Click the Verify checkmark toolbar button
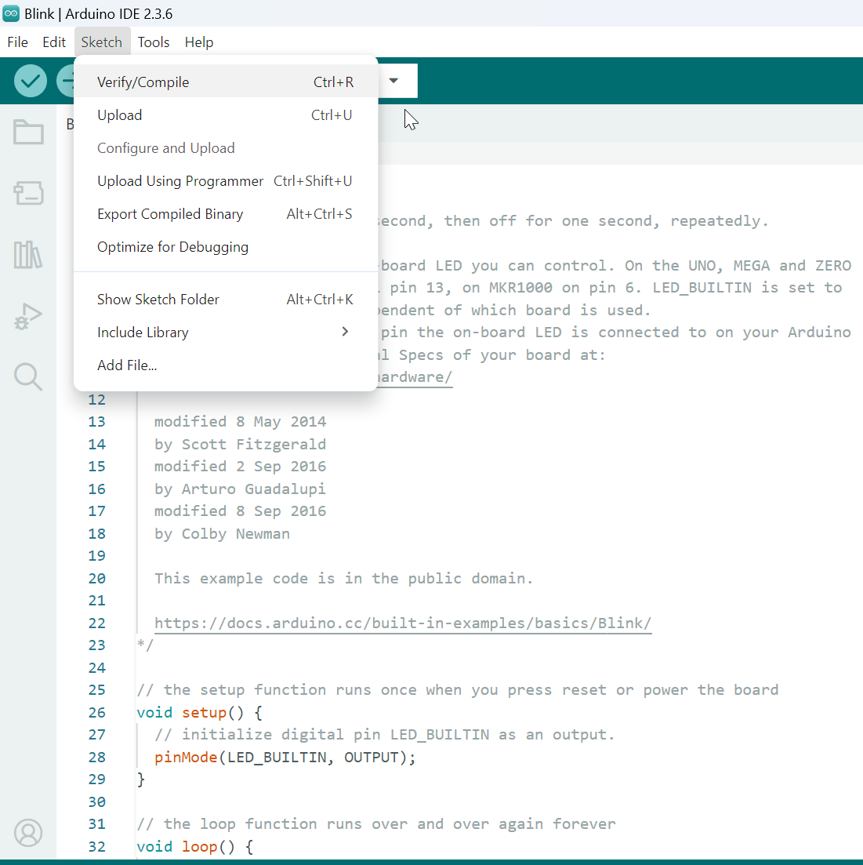863x865 pixels. coord(31,81)
